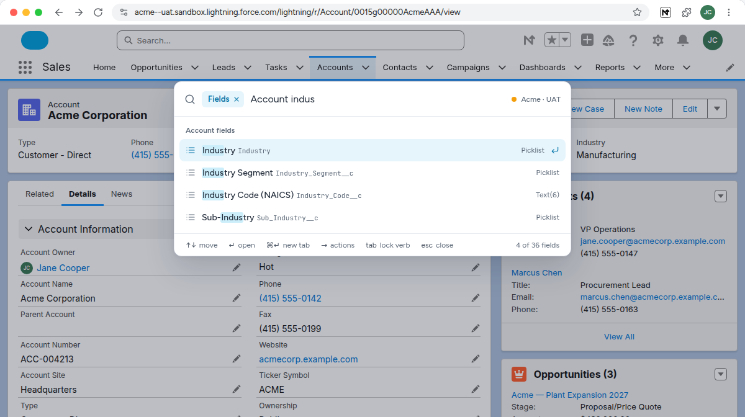Open browser Extensions puzzle icon

click(x=687, y=12)
